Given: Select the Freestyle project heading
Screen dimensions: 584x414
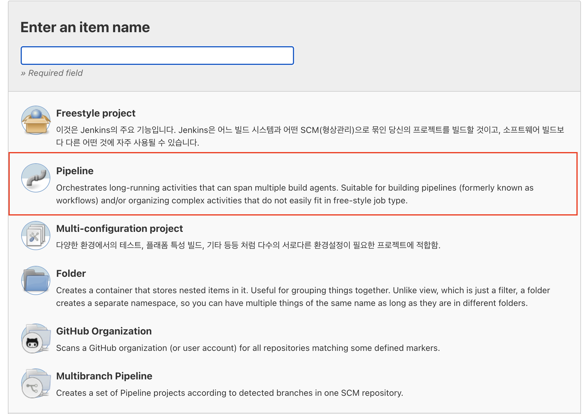Looking at the screenshot, I should point(96,113).
